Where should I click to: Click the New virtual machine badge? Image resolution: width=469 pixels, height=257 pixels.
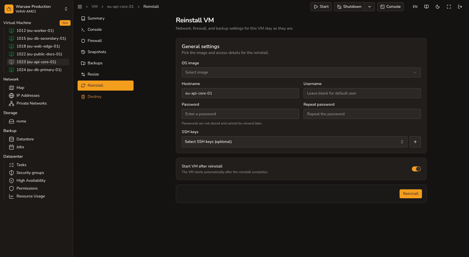pyautogui.click(x=65, y=23)
